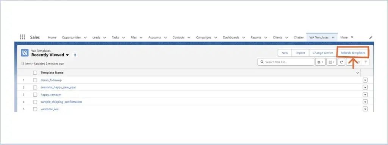
Task: Click the filter funnel icon
Action: 366,62
